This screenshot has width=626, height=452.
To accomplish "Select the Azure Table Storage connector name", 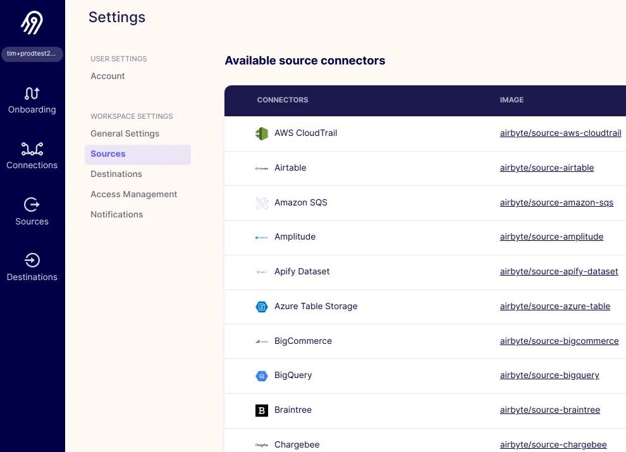I will click(316, 306).
